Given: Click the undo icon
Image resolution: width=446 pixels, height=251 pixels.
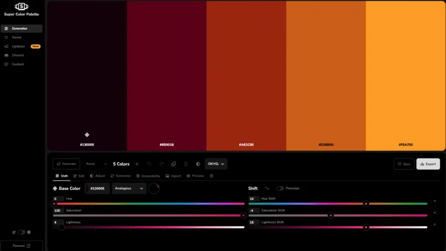Looking at the screenshot, I should pyautogui.click(x=149, y=164).
